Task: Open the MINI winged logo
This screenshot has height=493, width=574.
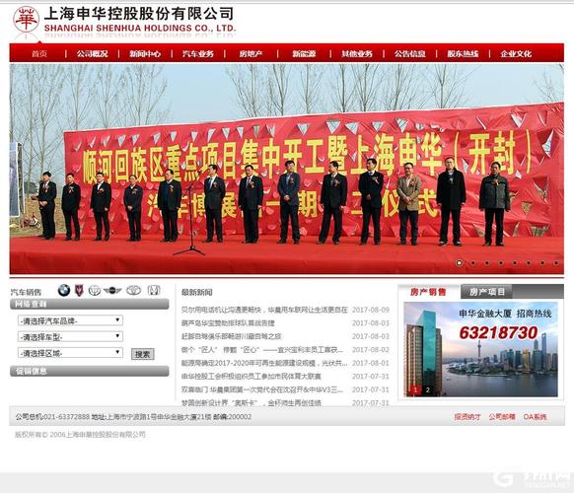Action: click(112, 291)
